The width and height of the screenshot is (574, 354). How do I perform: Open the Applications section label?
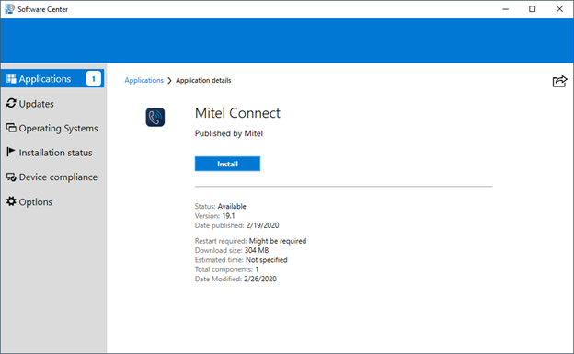click(45, 79)
